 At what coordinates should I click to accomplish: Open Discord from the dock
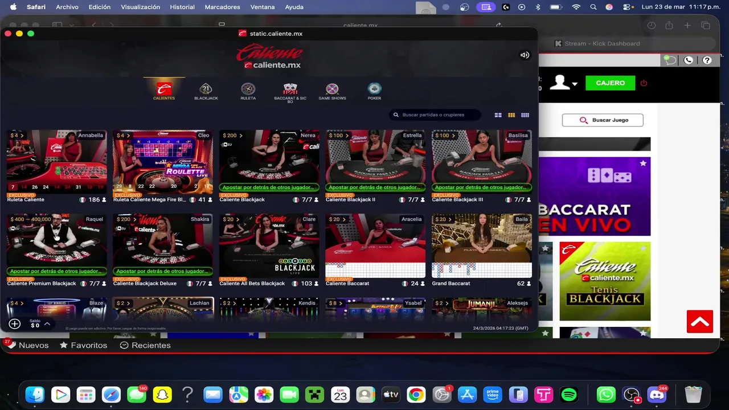[x=657, y=394]
